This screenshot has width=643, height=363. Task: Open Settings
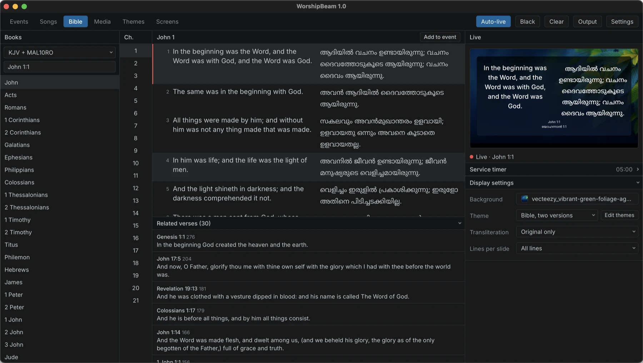click(622, 21)
